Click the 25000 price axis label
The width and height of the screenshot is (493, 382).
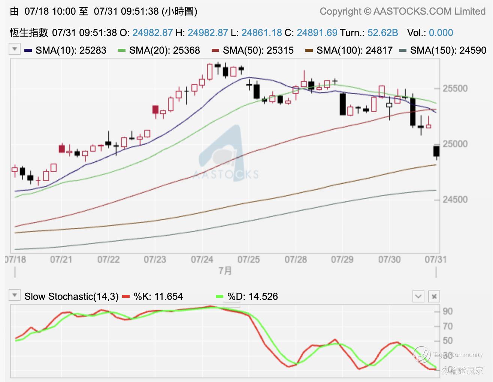(455, 144)
